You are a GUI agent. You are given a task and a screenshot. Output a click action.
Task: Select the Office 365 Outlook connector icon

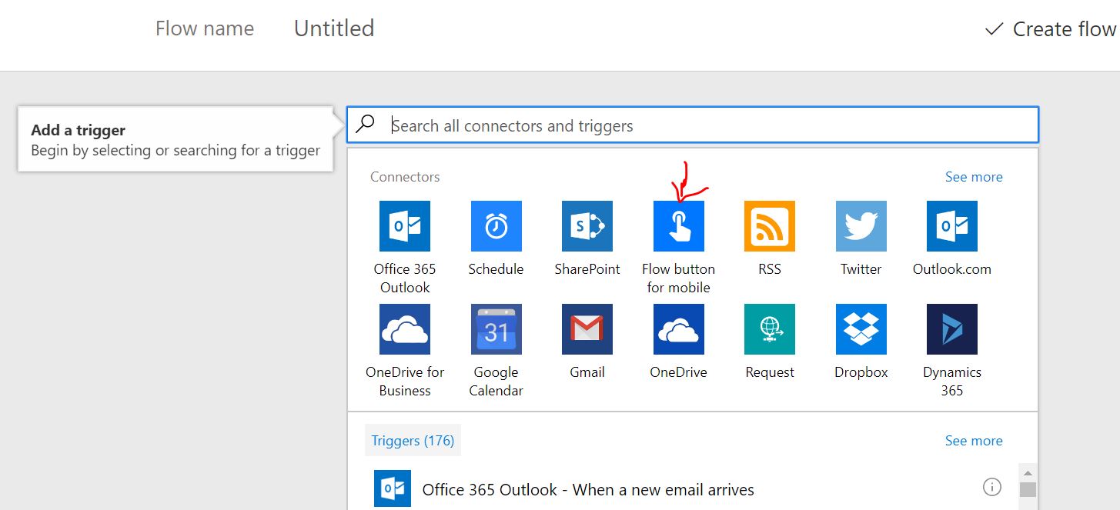405,226
